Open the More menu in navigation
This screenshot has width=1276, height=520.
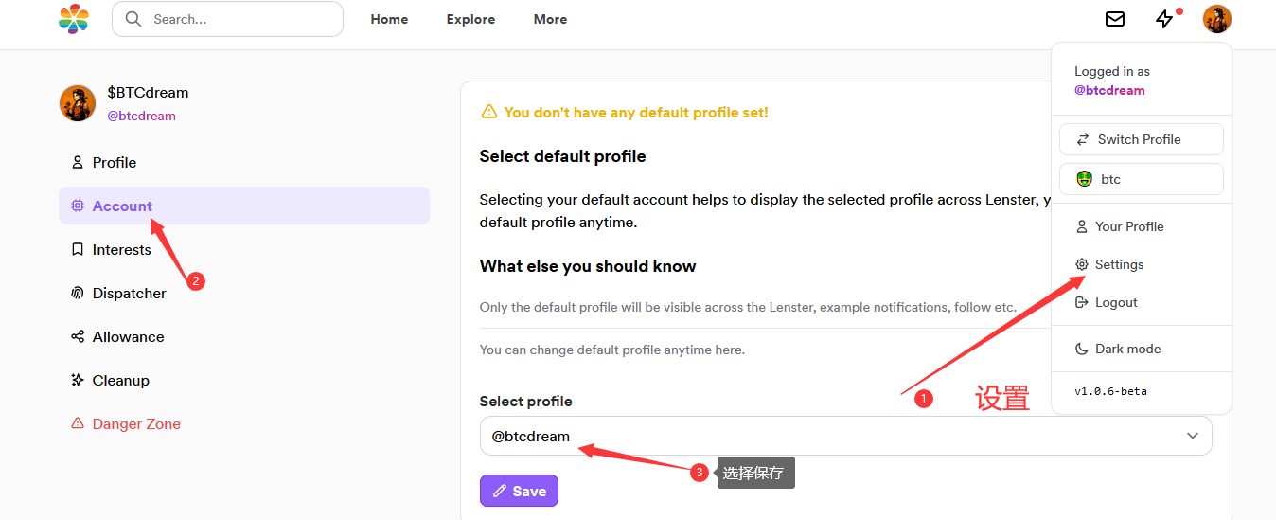click(x=550, y=19)
